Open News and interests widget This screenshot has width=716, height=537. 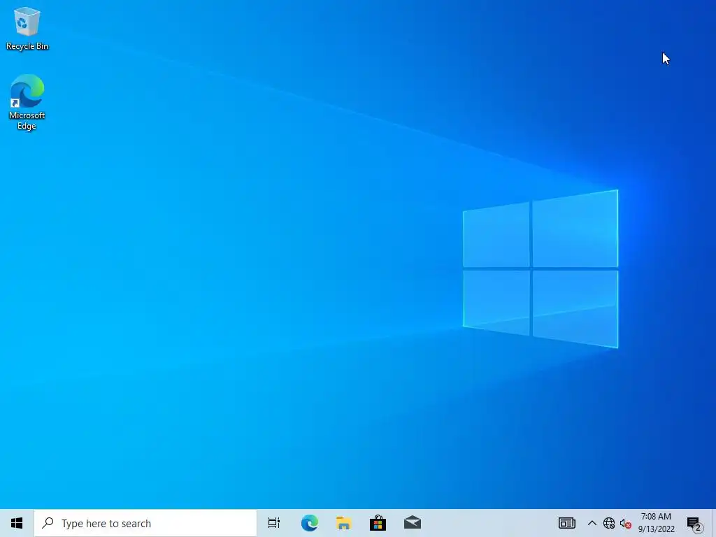pyautogui.click(x=566, y=523)
